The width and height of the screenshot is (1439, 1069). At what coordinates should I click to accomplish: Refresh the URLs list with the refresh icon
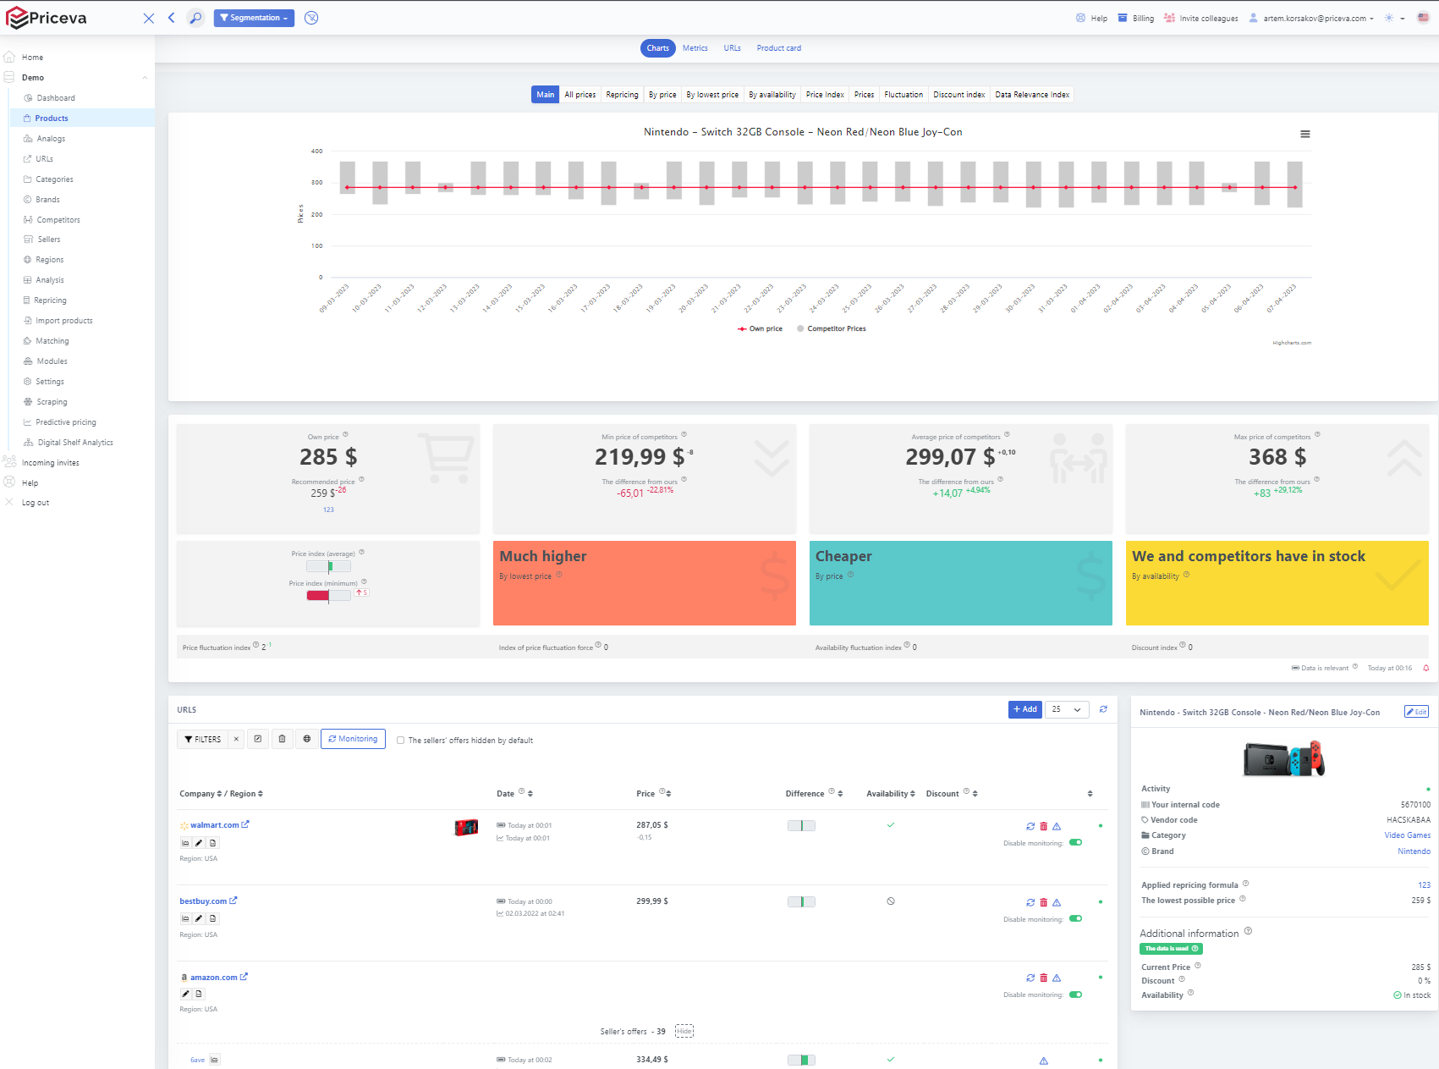[1103, 709]
